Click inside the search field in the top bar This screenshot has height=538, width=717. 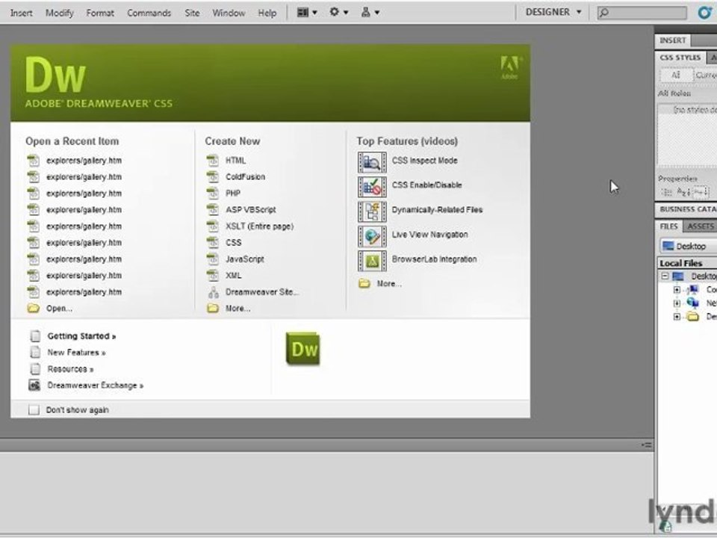tap(642, 13)
